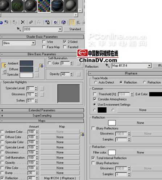162x180 pixels.
Task: Click the map button next to Opacity spinner
Action: pyautogui.click(x=79, y=74)
